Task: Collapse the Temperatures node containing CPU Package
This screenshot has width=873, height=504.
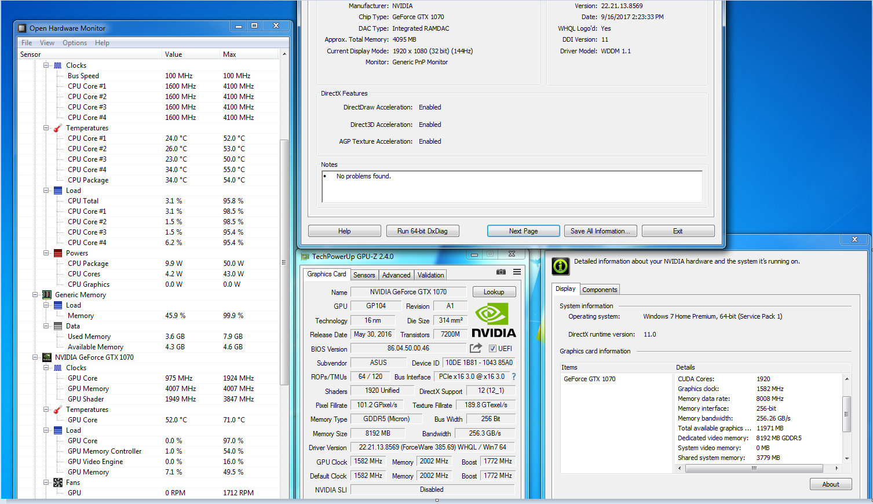Action: 46,128
